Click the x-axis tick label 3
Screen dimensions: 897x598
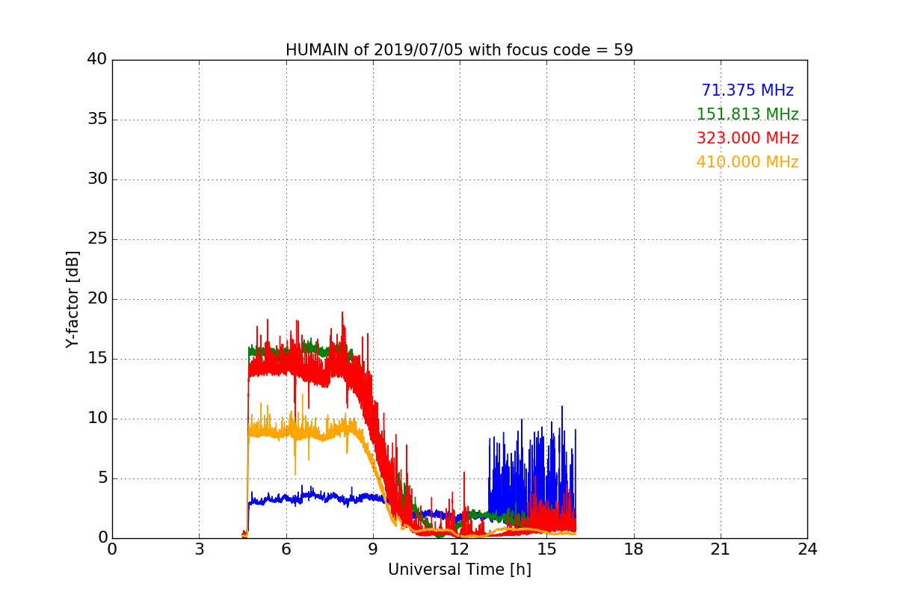[199, 549]
